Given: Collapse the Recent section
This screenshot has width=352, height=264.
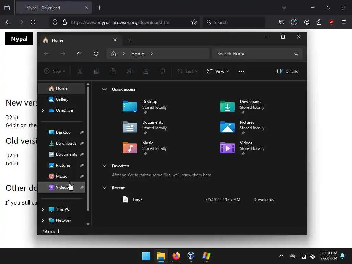Looking at the screenshot, I should 104,188.
